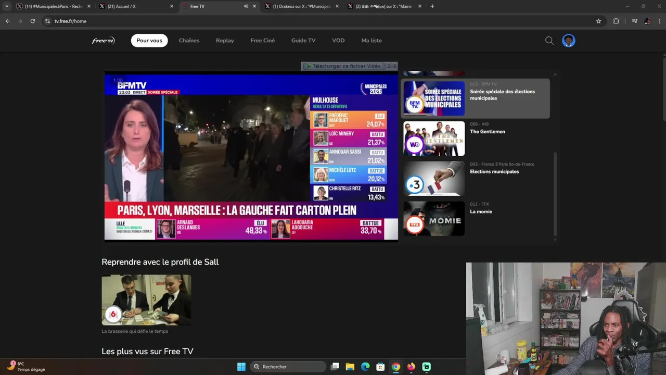666x375 pixels.
Task: Select France 3 'Elections municipales' thumbnail
Action: [x=434, y=179]
